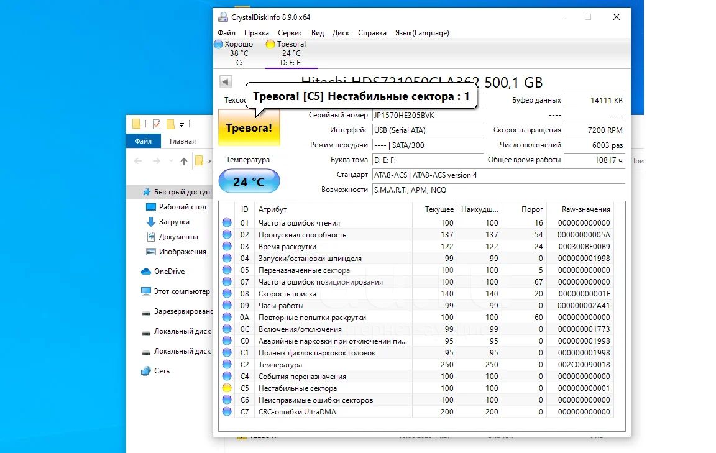Click the Текущее column header

coord(434,209)
